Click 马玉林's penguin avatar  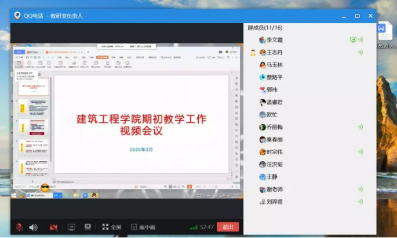(263, 65)
